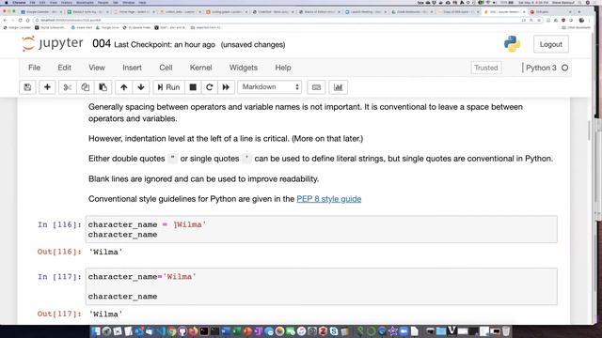This screenshot has width=602, height=338.
Task: Click the kernel idle circle indicator
Action: pyautogui.click(x=564, y=68)
